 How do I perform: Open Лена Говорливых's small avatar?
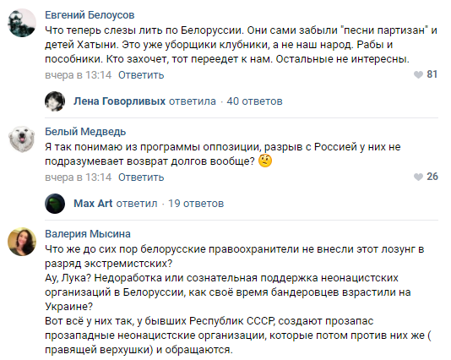[55, 101]
